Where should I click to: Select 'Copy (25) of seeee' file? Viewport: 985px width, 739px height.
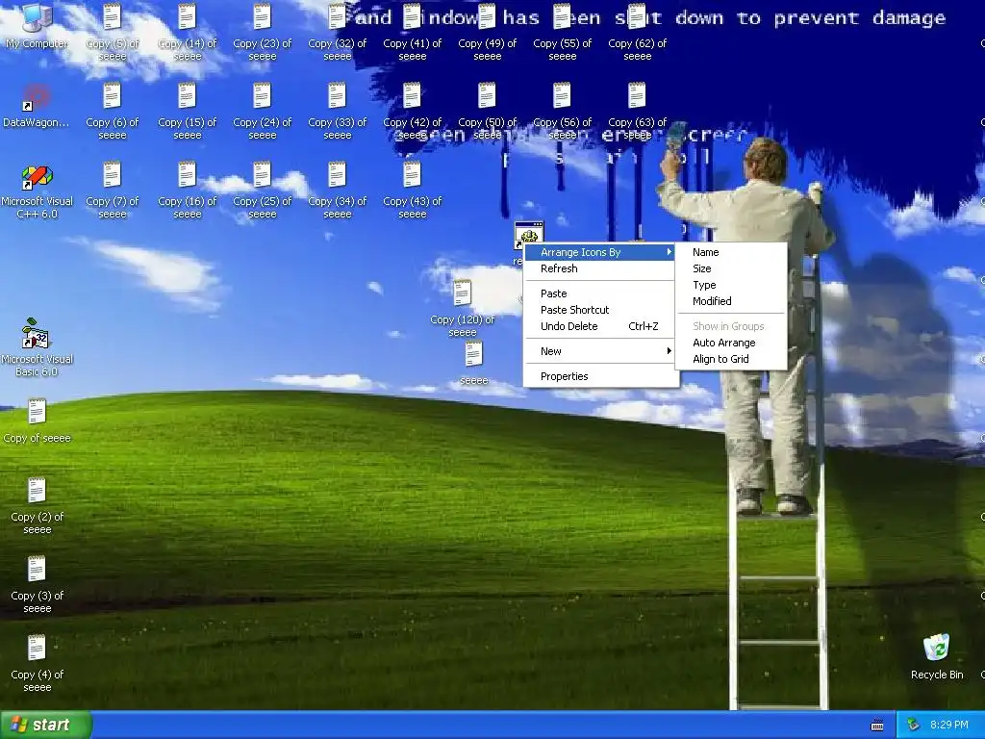coord(262,190)
